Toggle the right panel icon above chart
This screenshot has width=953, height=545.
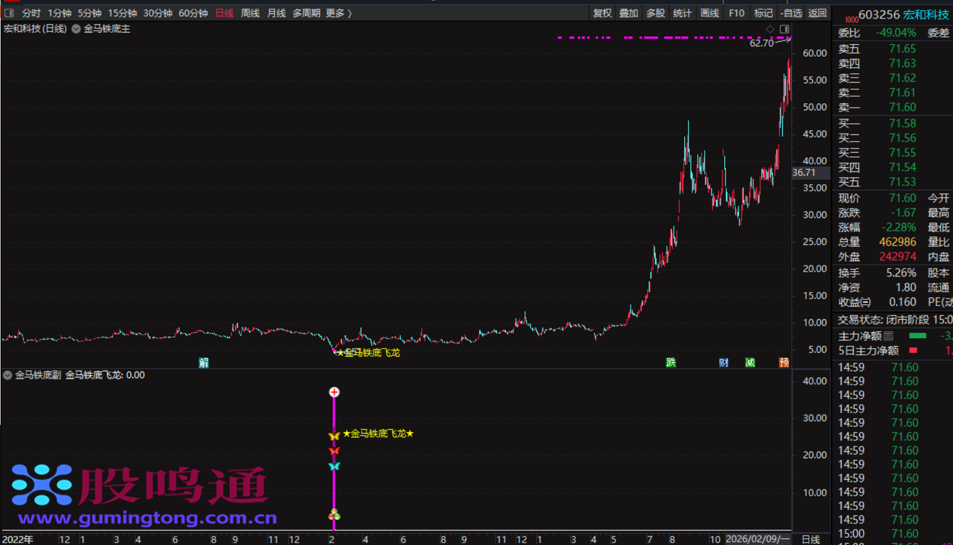point(784,29)
